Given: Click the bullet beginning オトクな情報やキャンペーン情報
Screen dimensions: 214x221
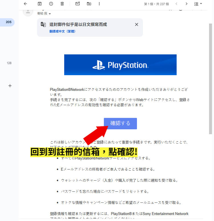Looking at the screenshot, I should (121, 202).
